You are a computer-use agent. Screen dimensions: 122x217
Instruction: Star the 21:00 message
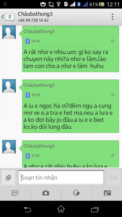(x=113, y=156)
